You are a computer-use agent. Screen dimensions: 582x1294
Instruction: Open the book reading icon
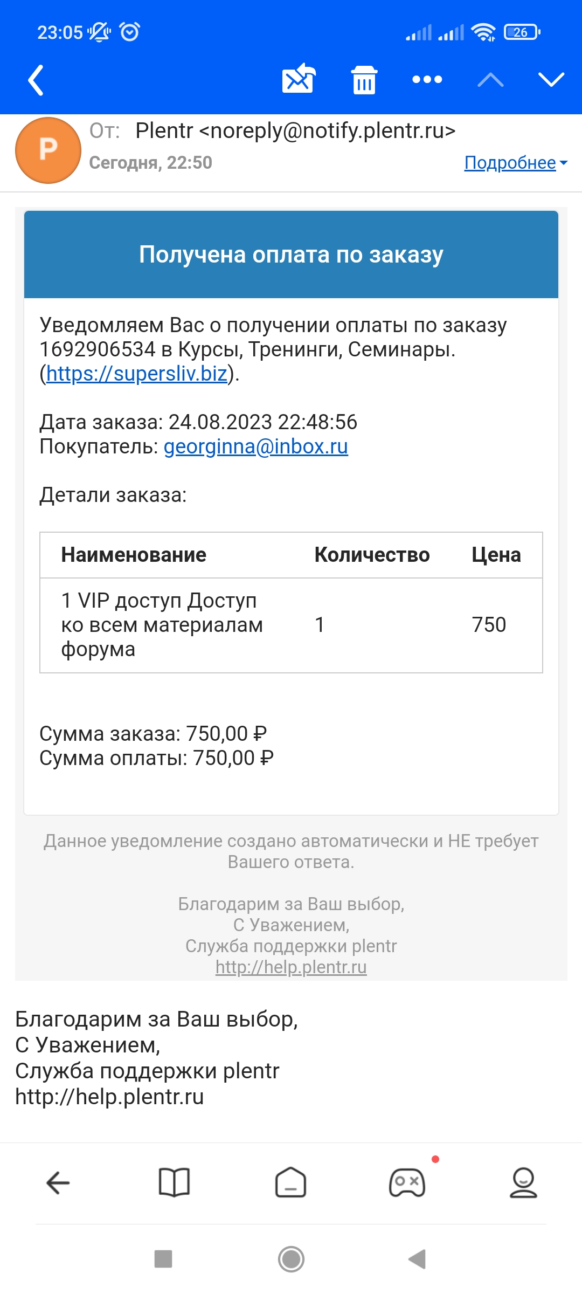pyautogui.click(x=174, y=1183)
